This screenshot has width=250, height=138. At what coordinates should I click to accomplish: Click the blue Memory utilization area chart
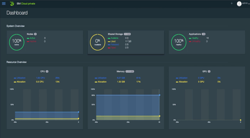tap(128, 105)
